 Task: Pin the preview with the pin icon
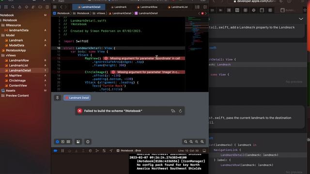[58, 98]
